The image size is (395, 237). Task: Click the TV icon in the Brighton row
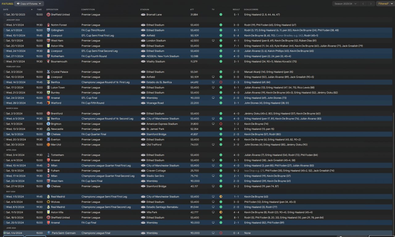213,124
